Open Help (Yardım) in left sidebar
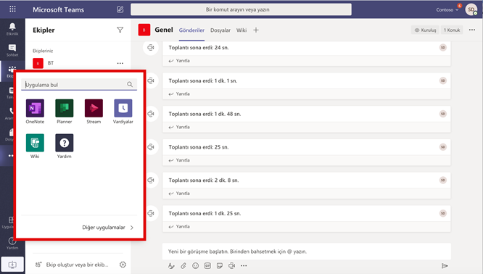The width and height of the screenshot is (483, 274). pos(12,243)
